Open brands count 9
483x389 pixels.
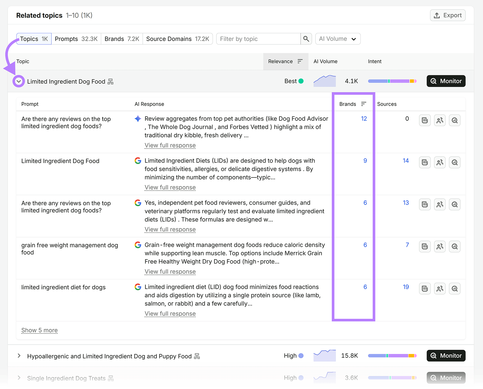click(365, 161)
